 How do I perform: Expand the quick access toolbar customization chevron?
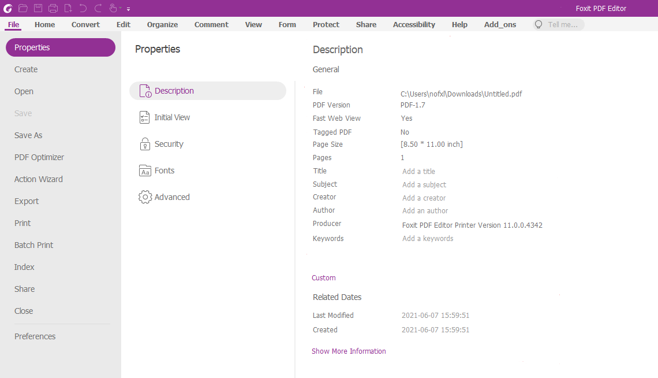pos(128,9)
